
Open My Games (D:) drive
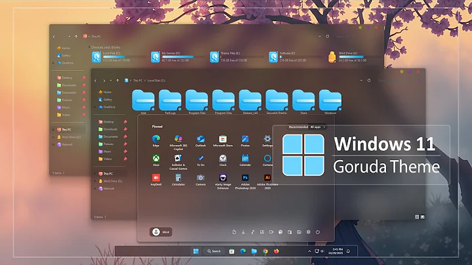pyautogui.click(x=177, y=56)
